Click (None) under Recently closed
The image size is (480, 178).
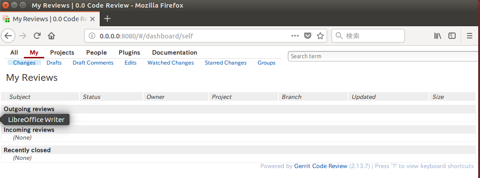tap(22, 158)
